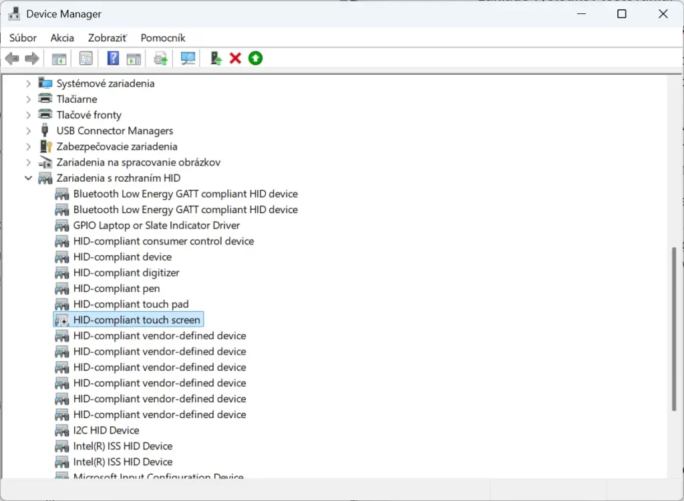This screenshot has height=501, width=684.
Task: Click the gear with green arrow toolbar icon
Action: pos(160,58)
